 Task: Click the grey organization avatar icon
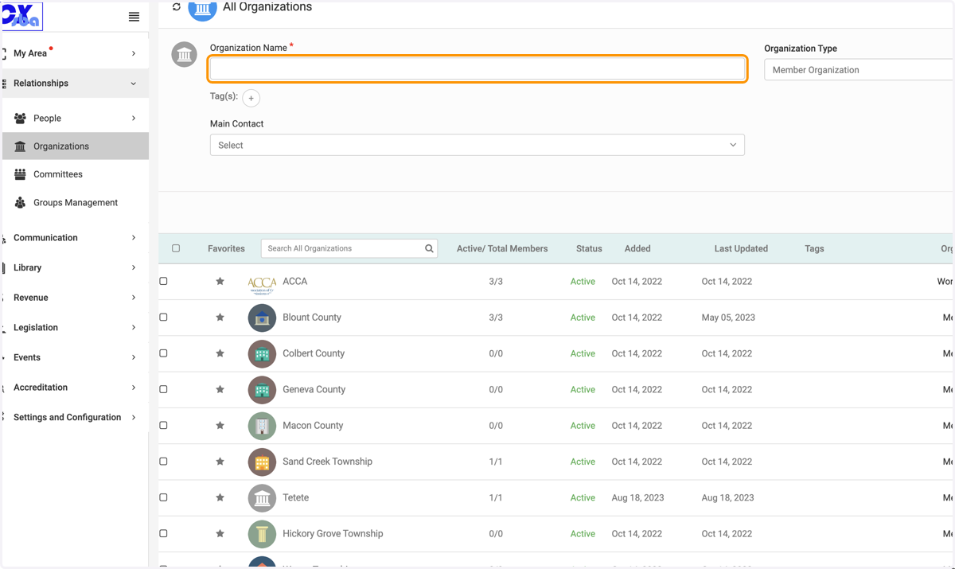pyautogui.click(x=184, y=55)
